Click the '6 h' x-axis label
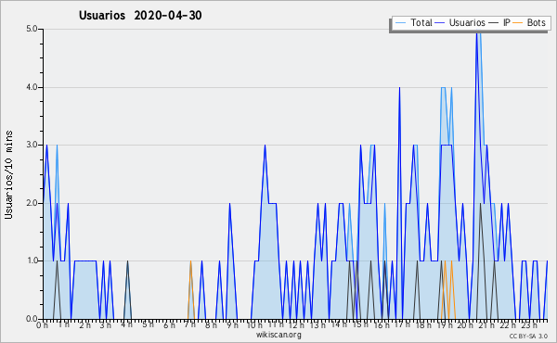 [170, 325]
